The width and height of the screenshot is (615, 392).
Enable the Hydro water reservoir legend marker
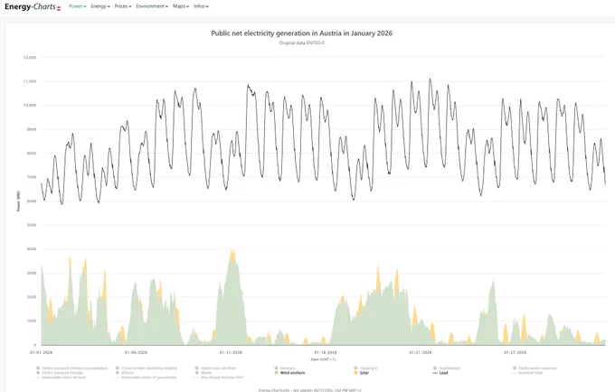coord(535,369)
